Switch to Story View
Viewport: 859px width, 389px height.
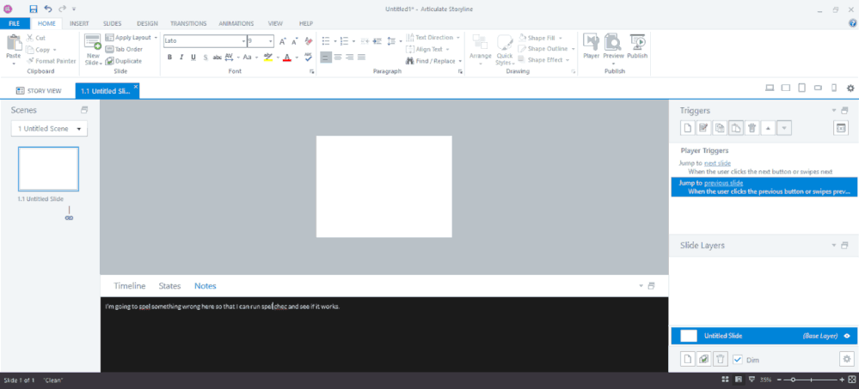[39, 89]
